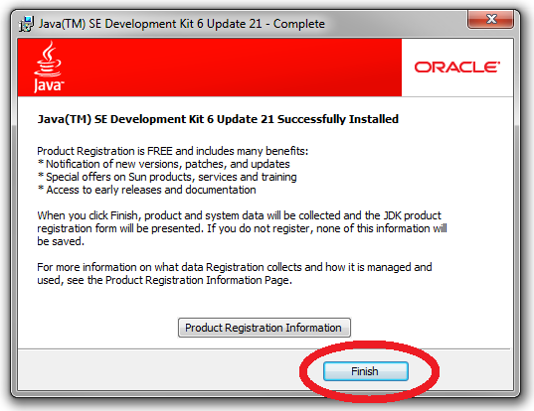534x411 pixels.
Task: Click the Finish button
Action: (365, 371)
